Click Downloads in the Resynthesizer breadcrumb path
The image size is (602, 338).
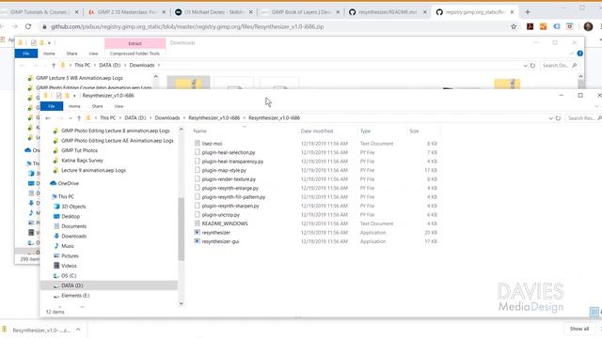(167, 118)
